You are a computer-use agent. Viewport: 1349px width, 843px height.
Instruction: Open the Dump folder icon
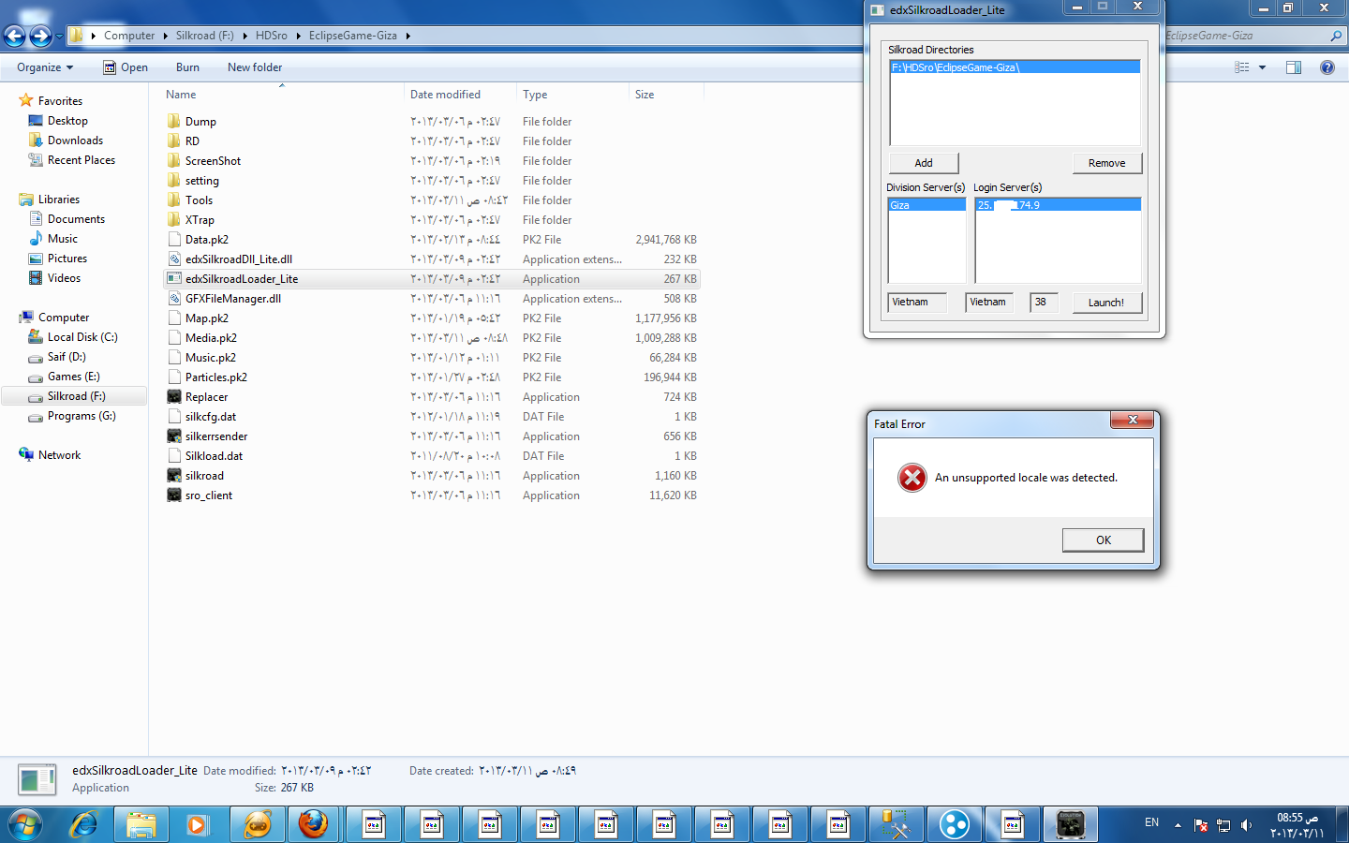[x=174, y=121]
